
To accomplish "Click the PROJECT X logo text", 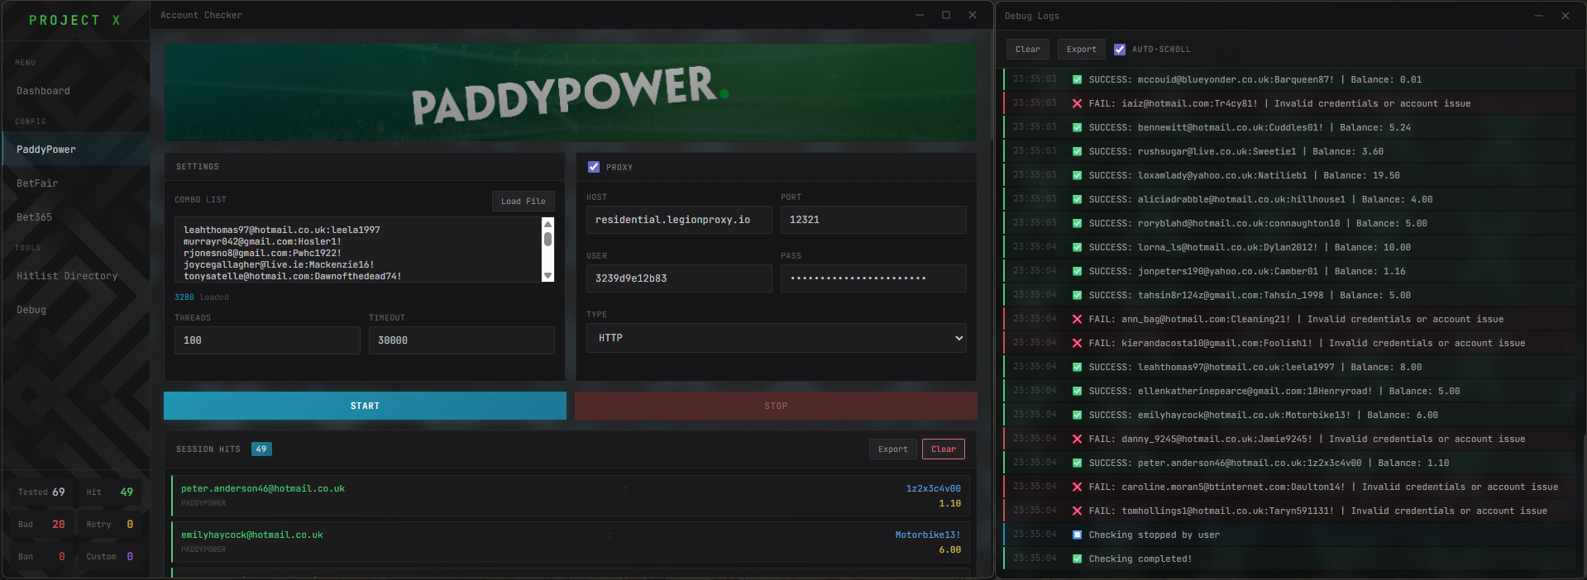I will click(x=74, y=20).
